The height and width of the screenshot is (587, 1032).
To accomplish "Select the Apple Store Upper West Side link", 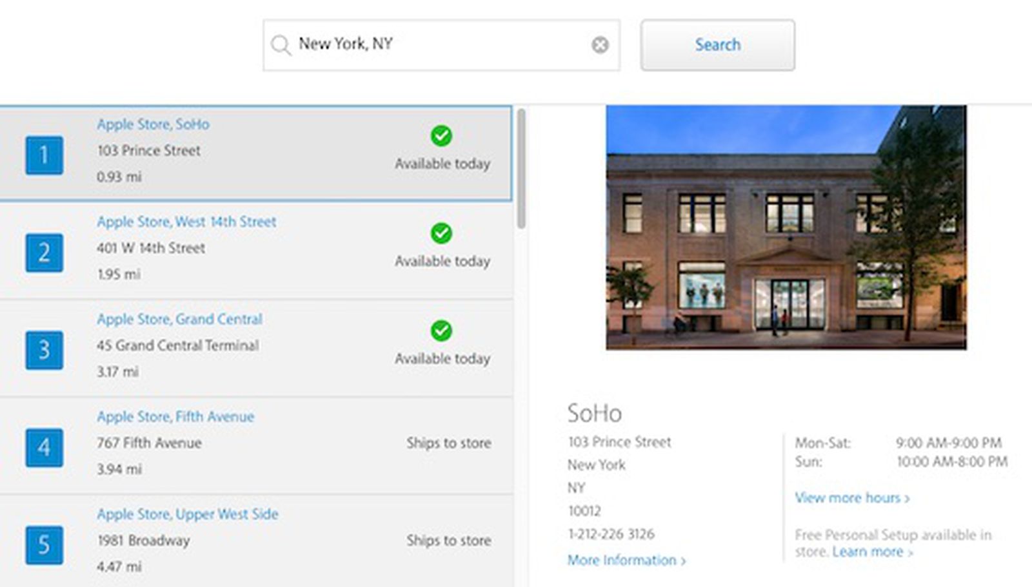I will click(188, 514).
